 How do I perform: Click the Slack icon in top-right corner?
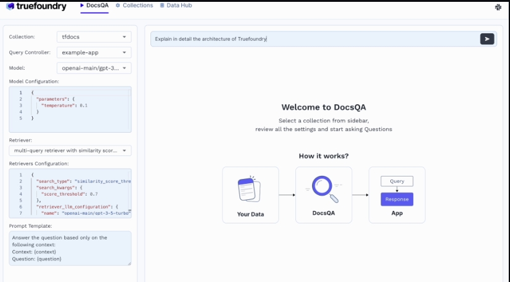(x=498, y=7)
